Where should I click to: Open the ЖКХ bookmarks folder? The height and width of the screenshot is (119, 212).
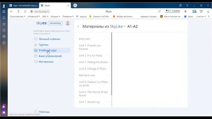[45, 17]
